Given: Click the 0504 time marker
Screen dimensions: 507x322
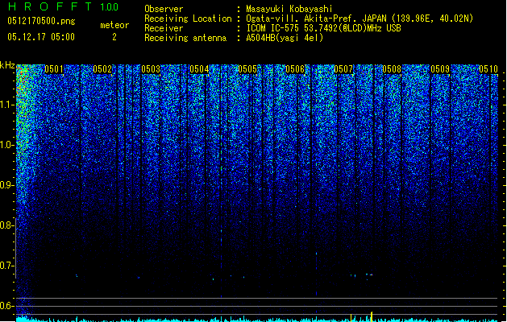Looking at the screenshot, I should point(199,69).
